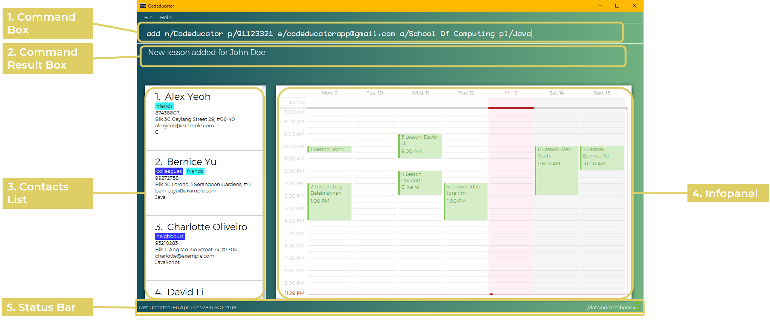Open the 4 Lesson: Charlotte Oliveiro entry
Screen dimensions: 770x320
[420, 183]
